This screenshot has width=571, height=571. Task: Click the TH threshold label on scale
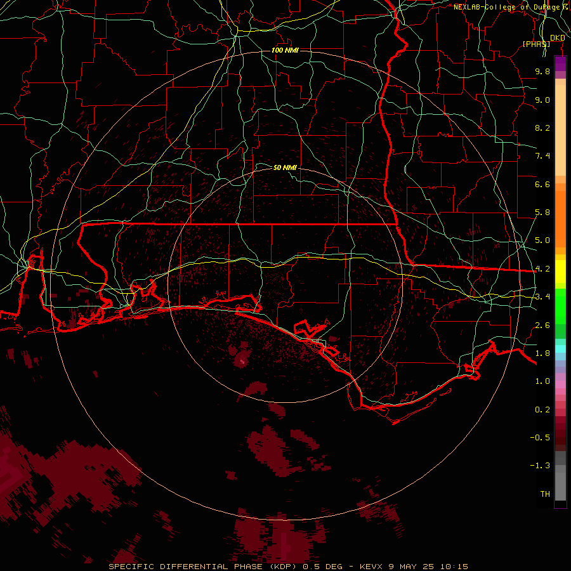[x=545, y=494]
